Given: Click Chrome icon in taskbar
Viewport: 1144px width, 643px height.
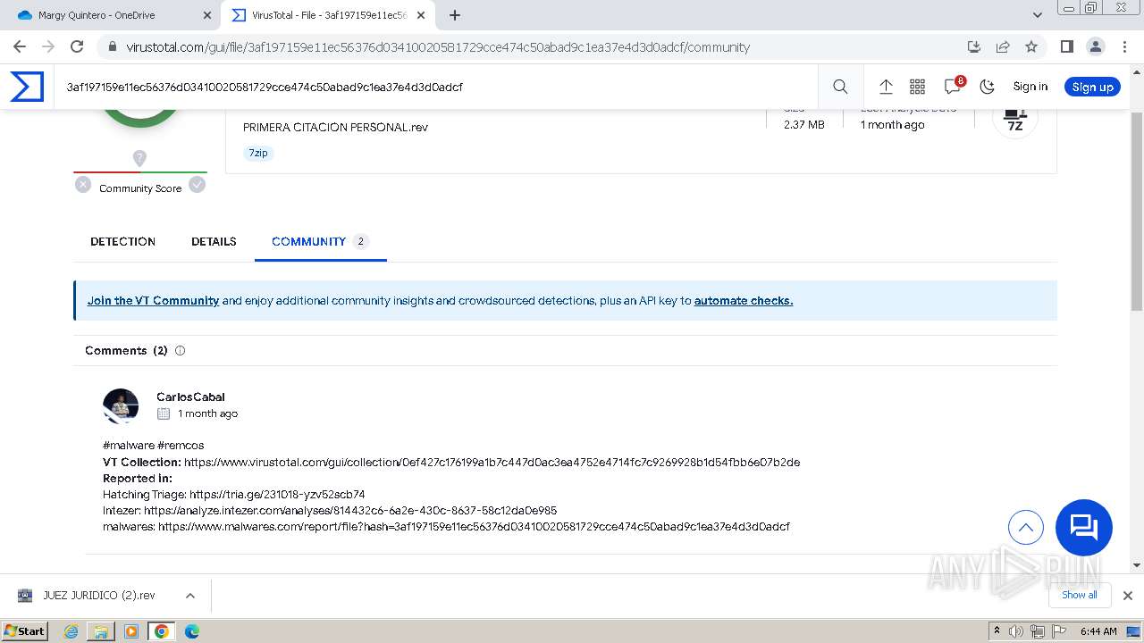Looking at the screenshot, I should click(161, 630).
